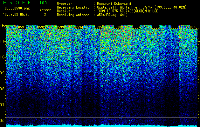
Task: Click the 0540 time marker
Action: coord(194,27)
